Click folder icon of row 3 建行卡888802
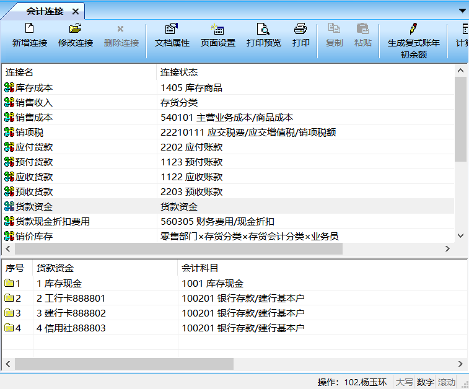469x389 pixels. click(9, 313)
